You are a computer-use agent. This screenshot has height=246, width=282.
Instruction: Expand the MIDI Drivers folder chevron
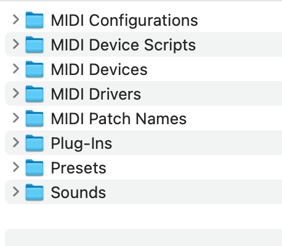(x=16, y=93)
